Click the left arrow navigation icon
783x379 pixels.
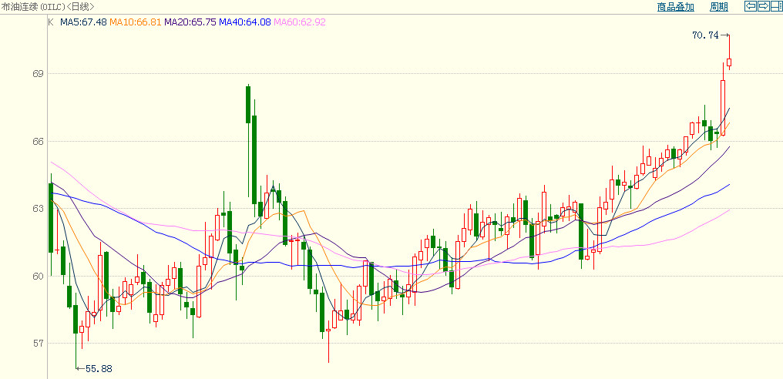pos(750,6)
